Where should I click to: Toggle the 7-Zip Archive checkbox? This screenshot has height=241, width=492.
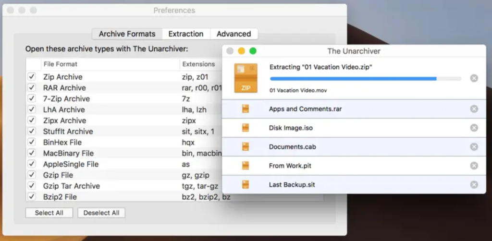click(32, 98)
